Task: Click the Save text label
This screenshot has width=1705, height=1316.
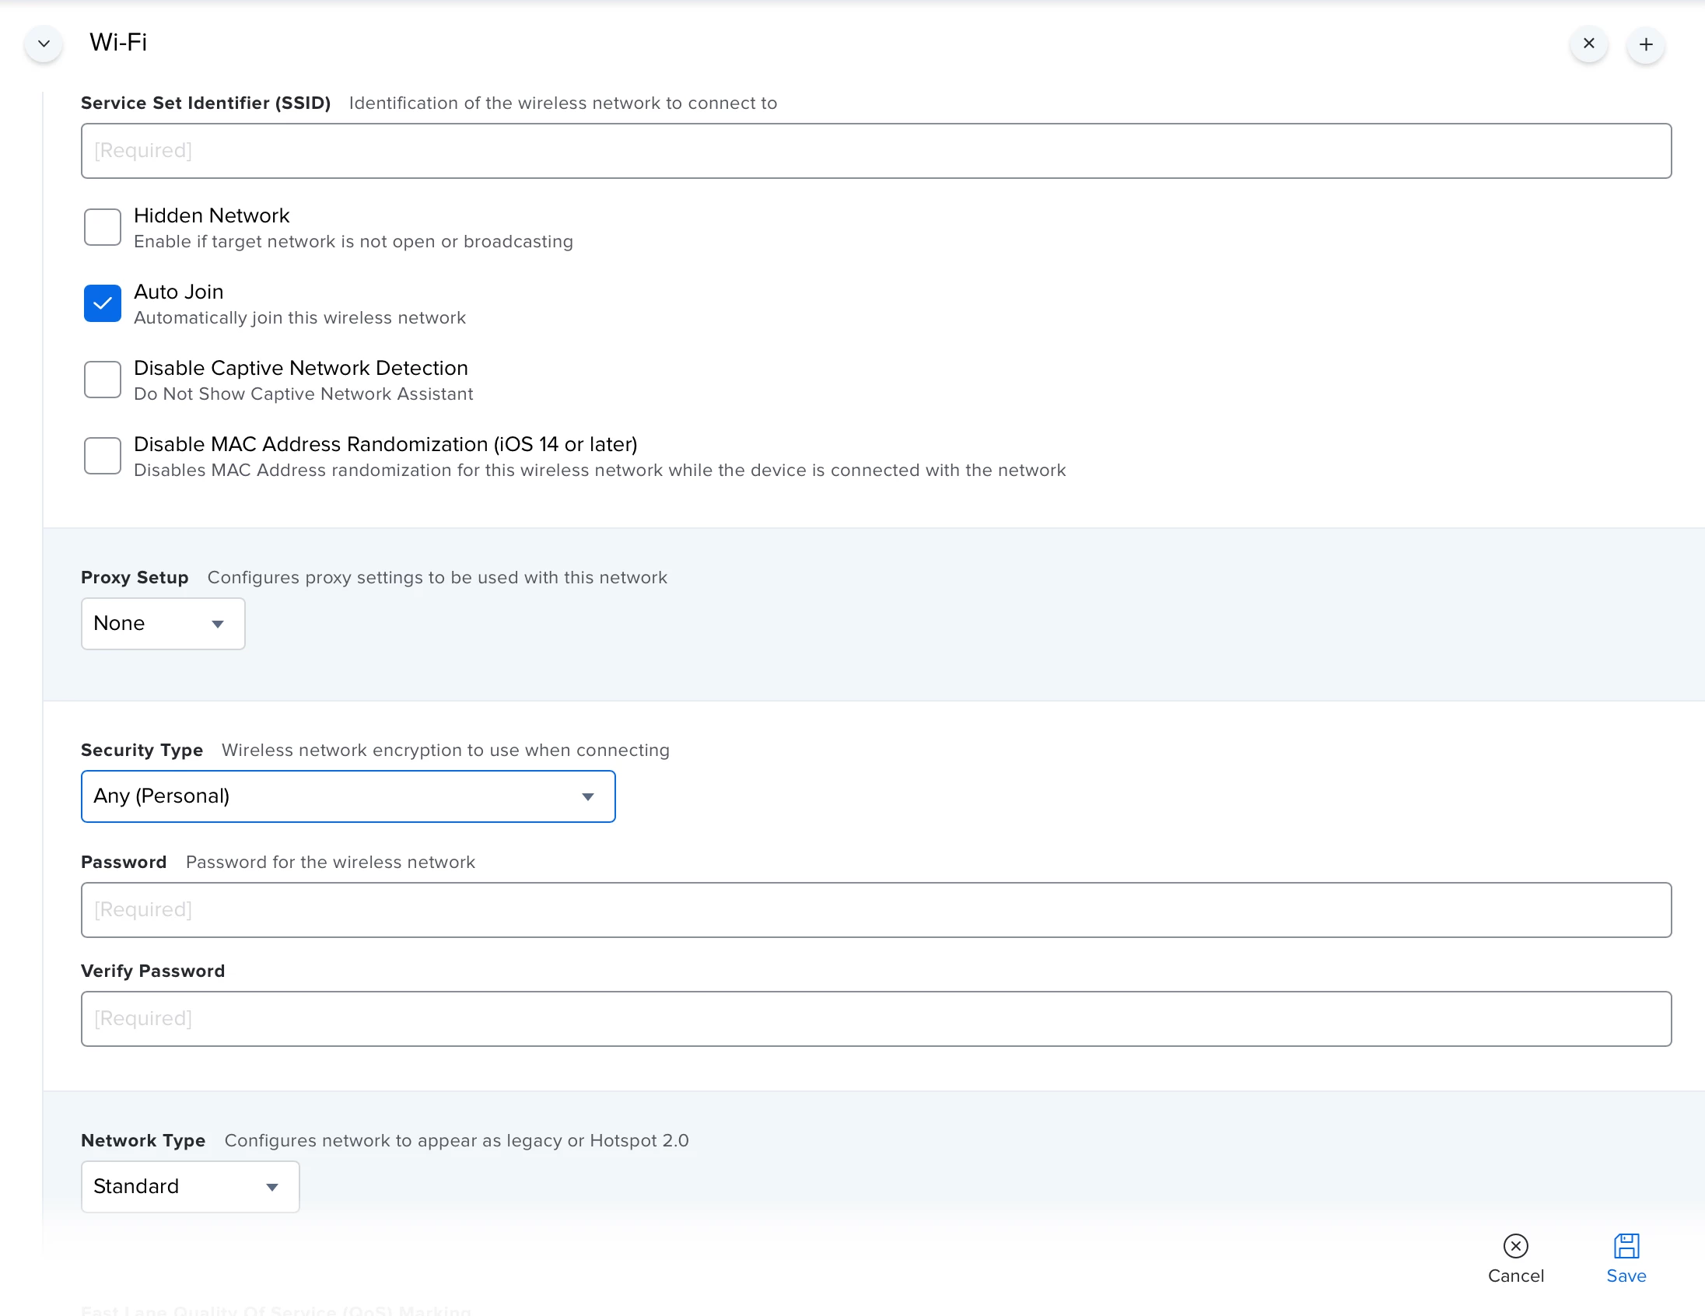Action: click(x=1626, y=1276)
